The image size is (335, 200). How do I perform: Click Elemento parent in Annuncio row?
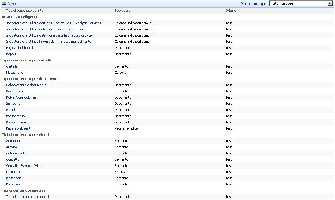(x=121, y=141)
